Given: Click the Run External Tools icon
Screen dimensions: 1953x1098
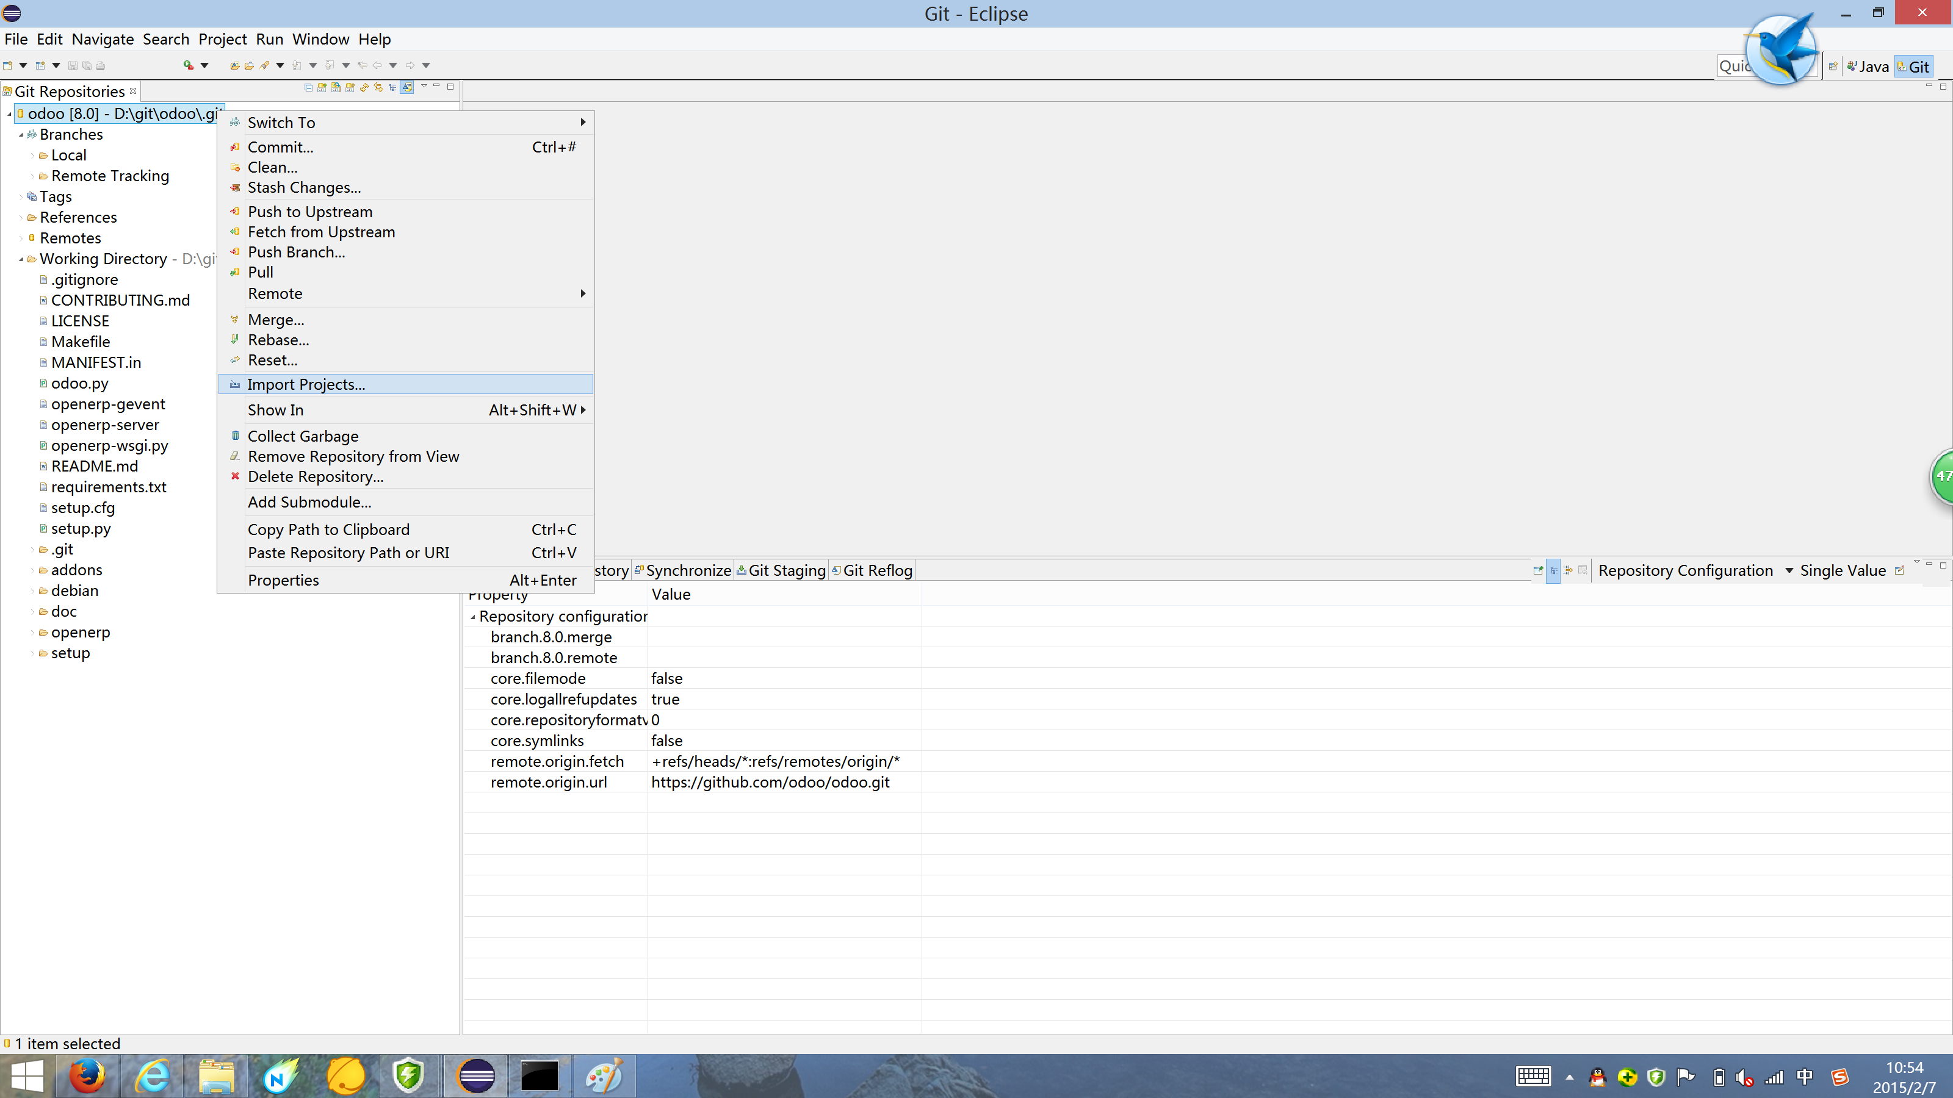Looking at the screenshot, I should (188, 65).
